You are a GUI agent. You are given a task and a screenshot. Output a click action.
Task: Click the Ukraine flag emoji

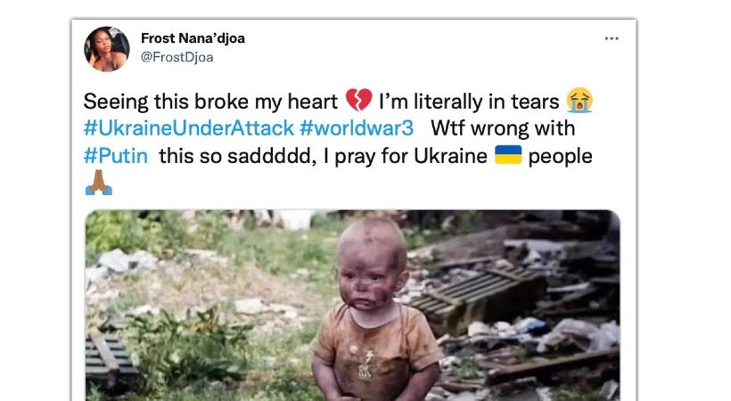(x=508, y=155)
